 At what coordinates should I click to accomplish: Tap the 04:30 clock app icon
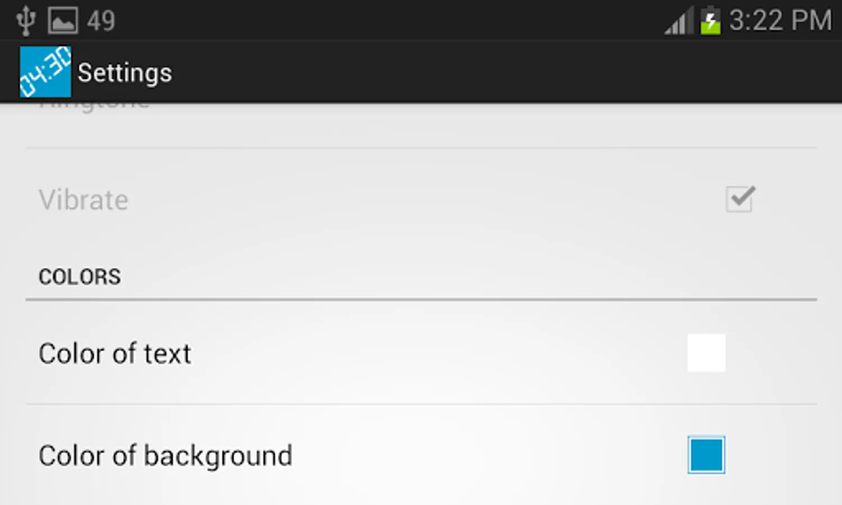pyautogui.click(x=45, y=72)
